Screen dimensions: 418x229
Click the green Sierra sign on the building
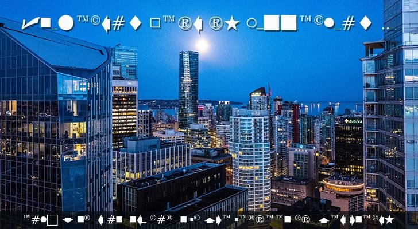coord(353,121)
